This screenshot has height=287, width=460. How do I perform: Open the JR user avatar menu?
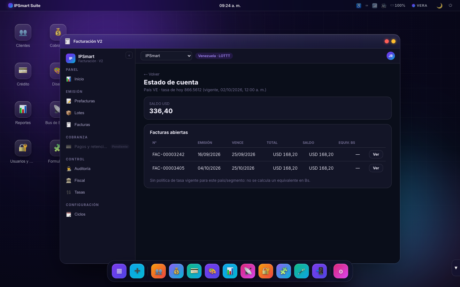pos(391,56)
